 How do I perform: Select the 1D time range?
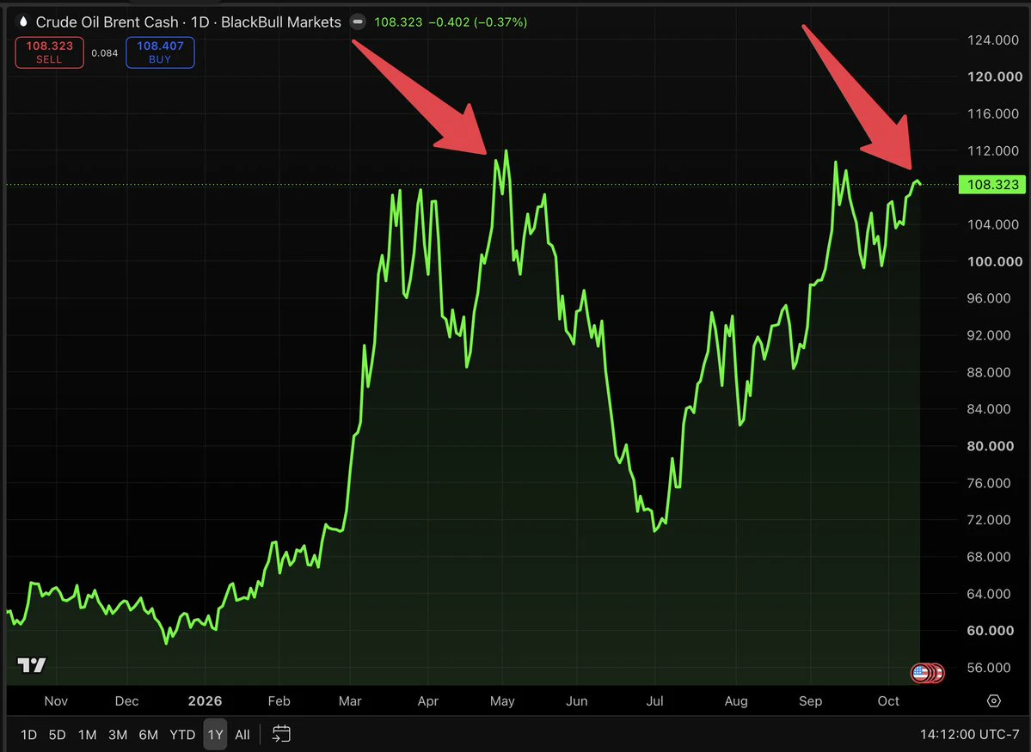(x=29, y=734)
